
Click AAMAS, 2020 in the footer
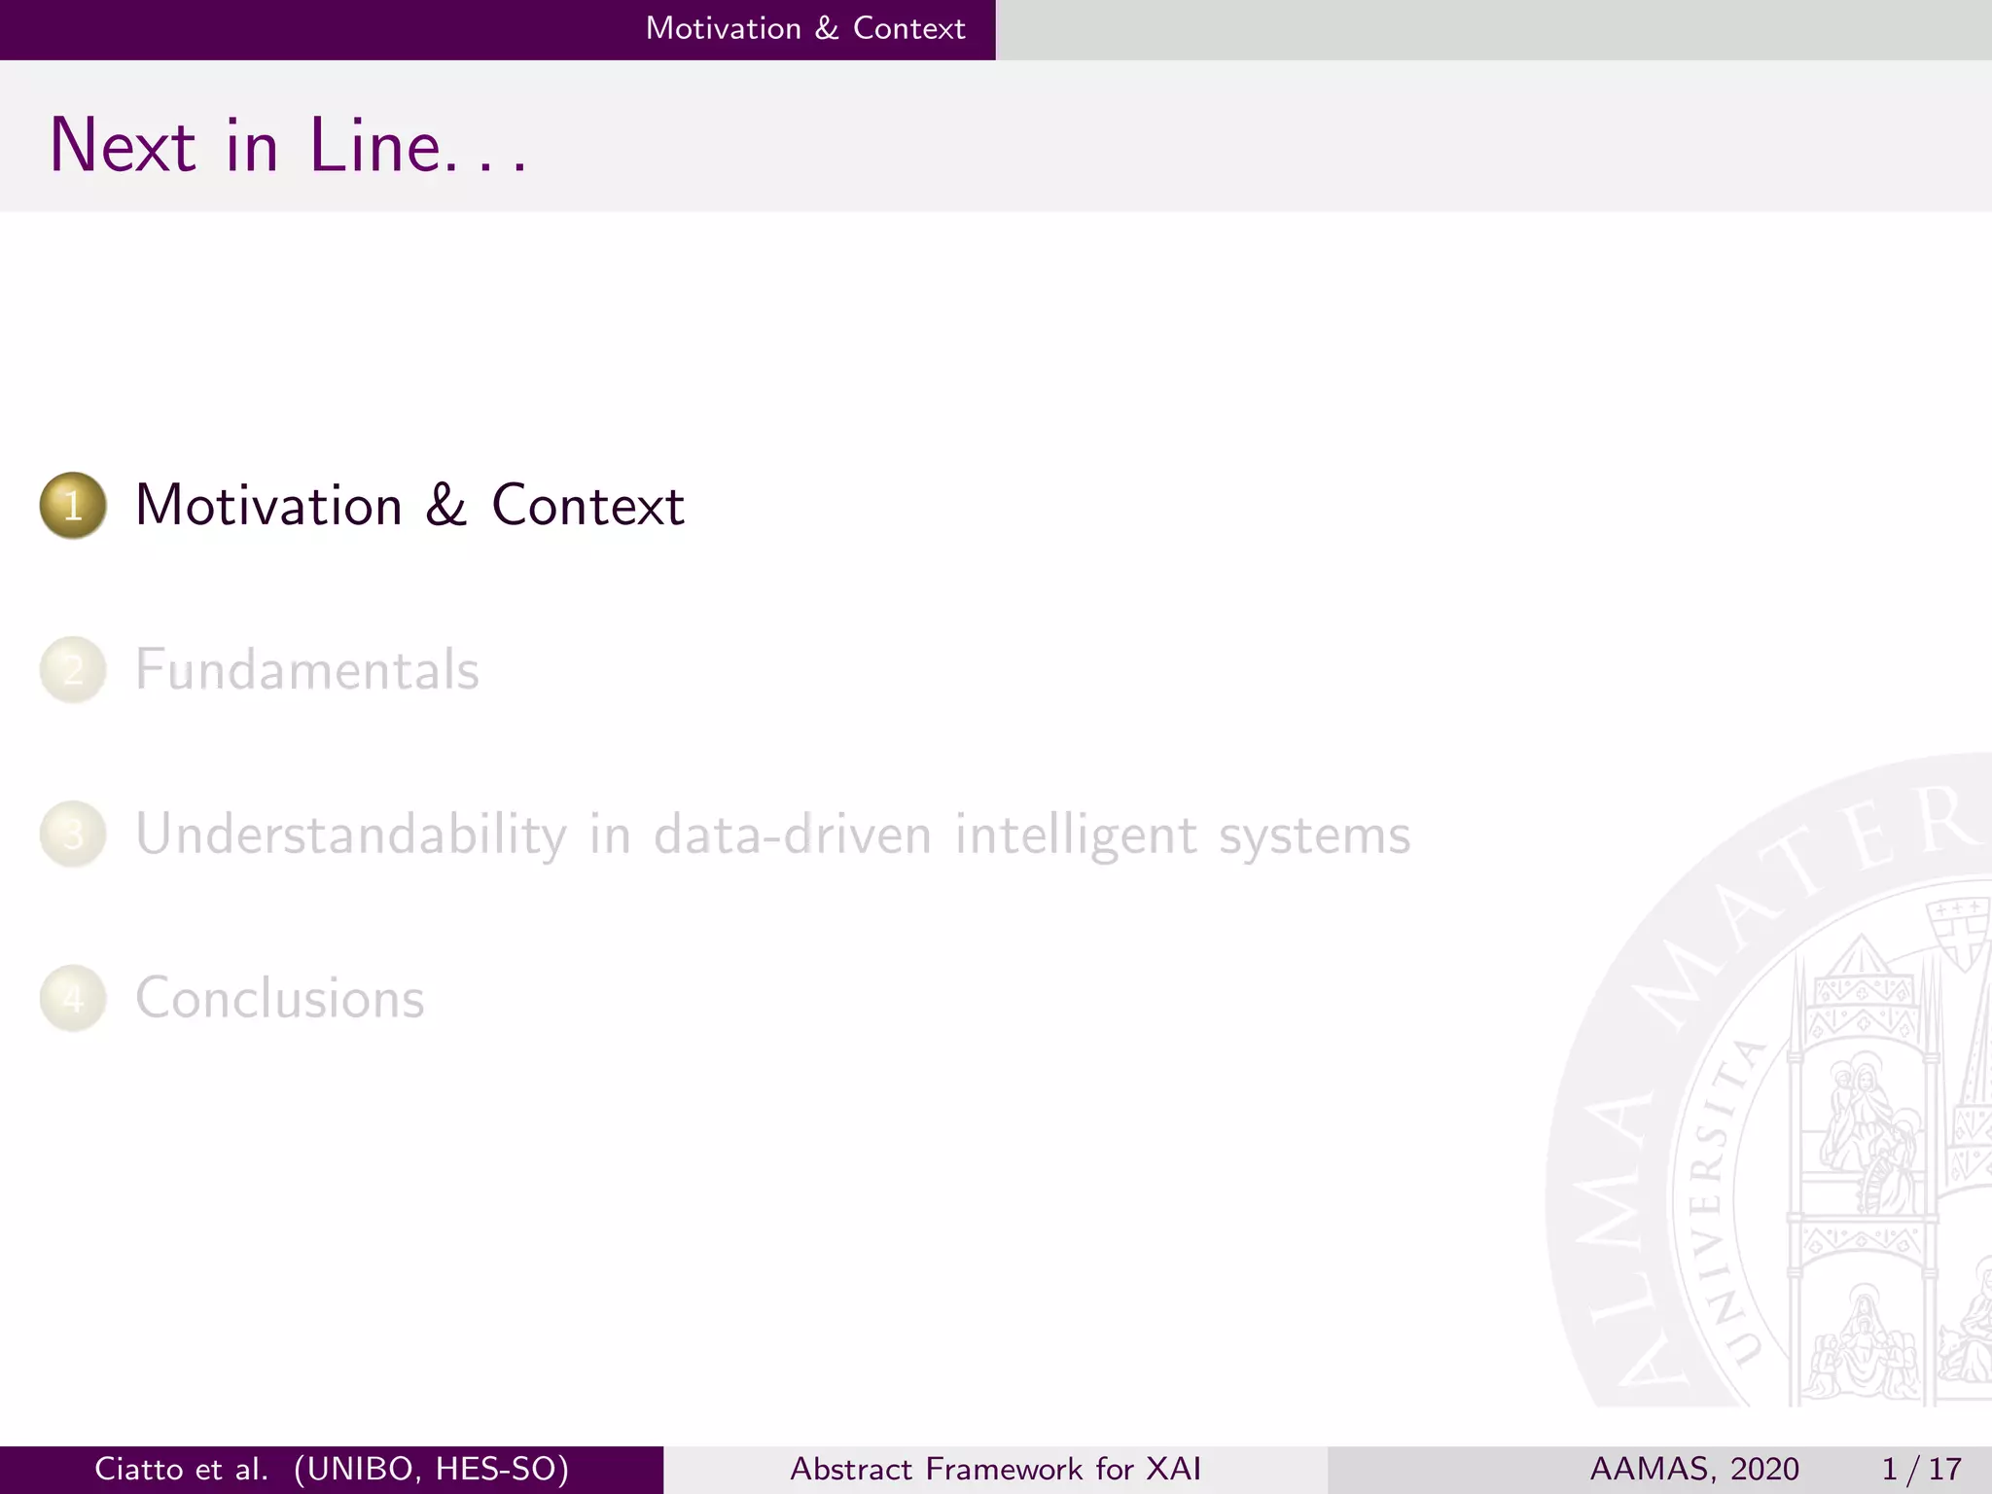[x=1693, y=1469]
